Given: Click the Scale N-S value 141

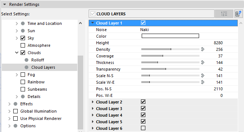Looking at the screenshot, I should coord(219,76).
